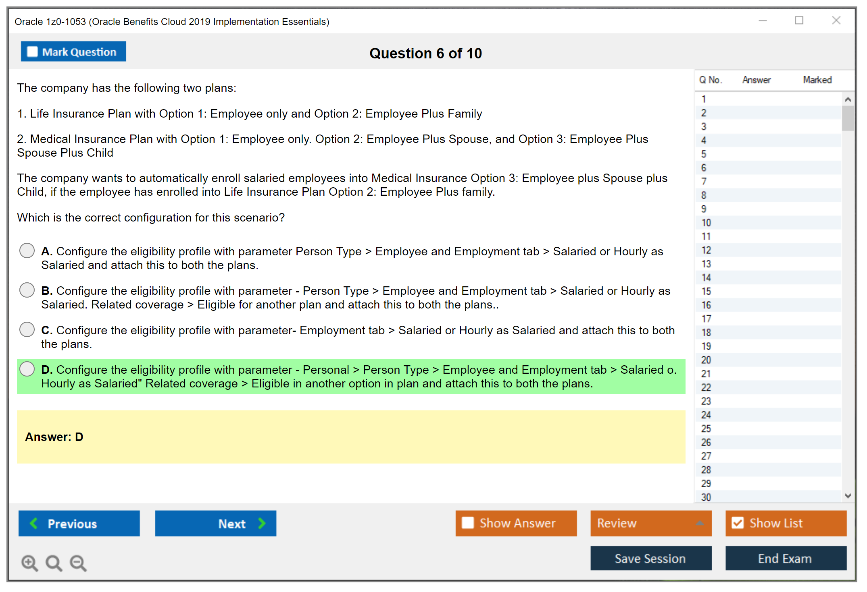Click the reset zoom magnifier icon

[x=54, y=563]
